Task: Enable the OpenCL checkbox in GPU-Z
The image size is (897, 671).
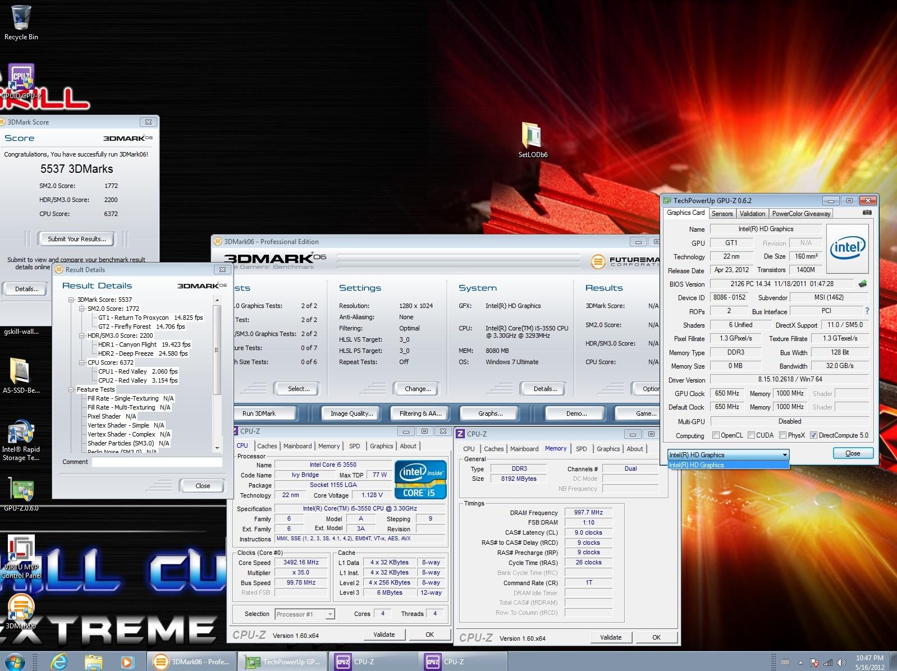Action: [716, 435]
